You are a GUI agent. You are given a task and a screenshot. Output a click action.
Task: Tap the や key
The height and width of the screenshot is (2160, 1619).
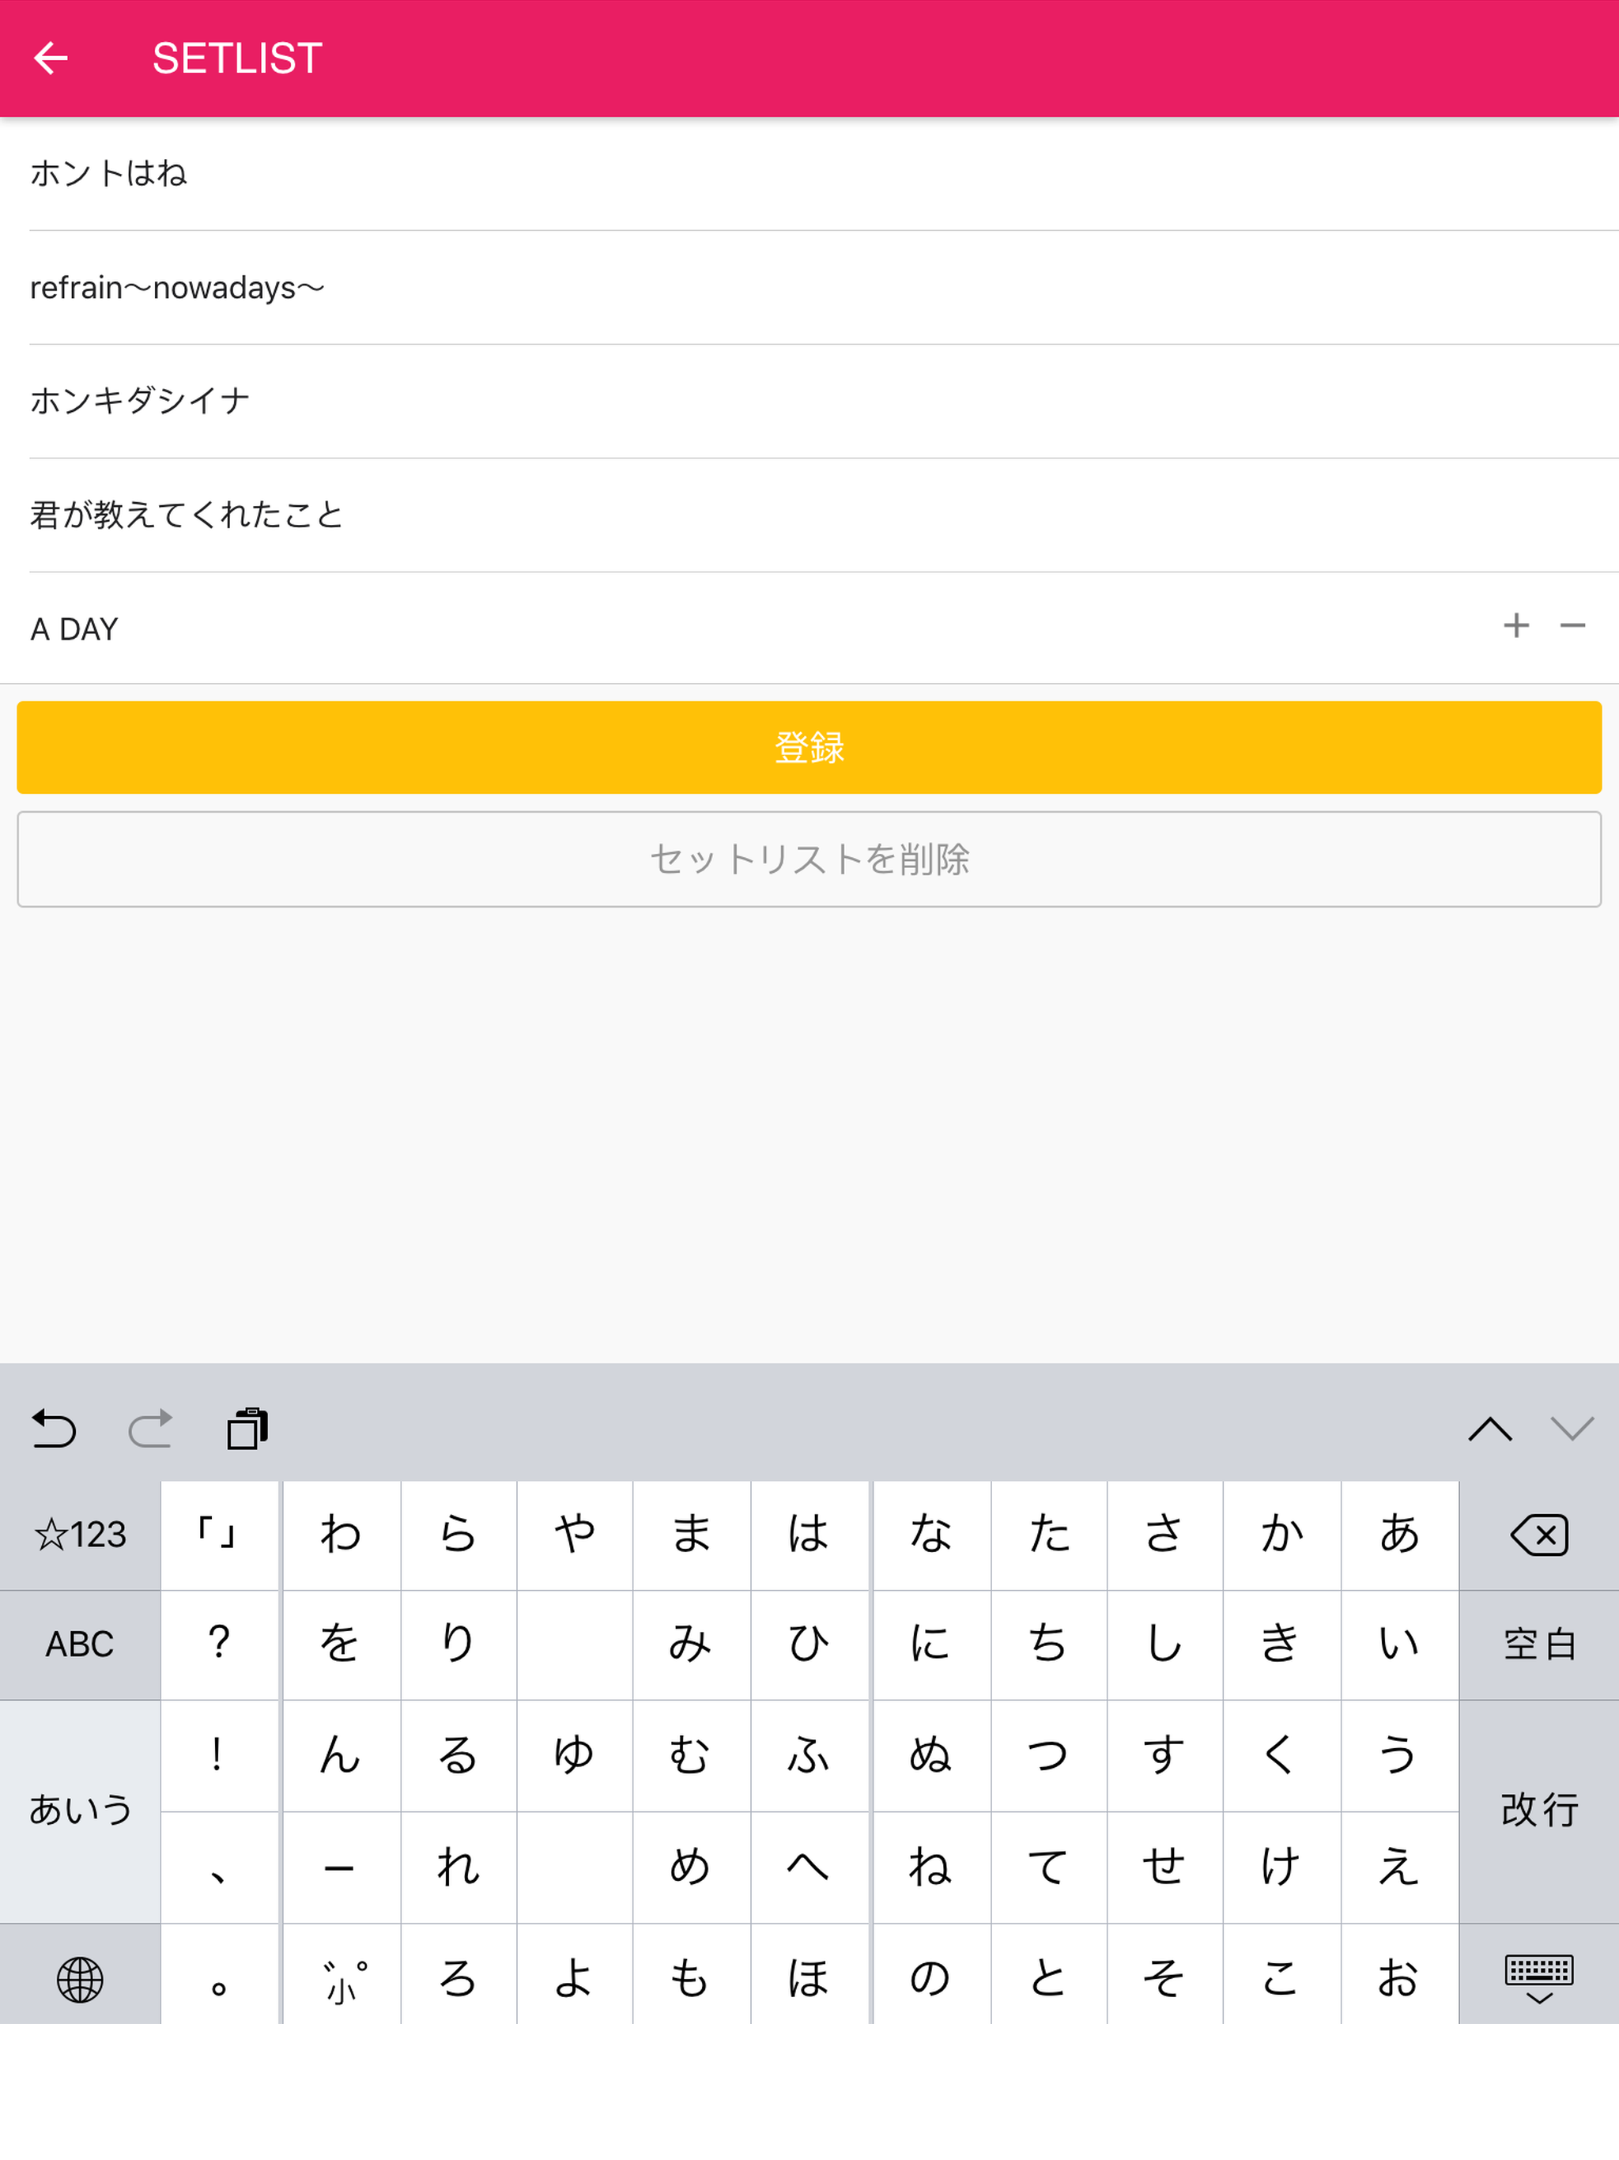pos(574,1535)
